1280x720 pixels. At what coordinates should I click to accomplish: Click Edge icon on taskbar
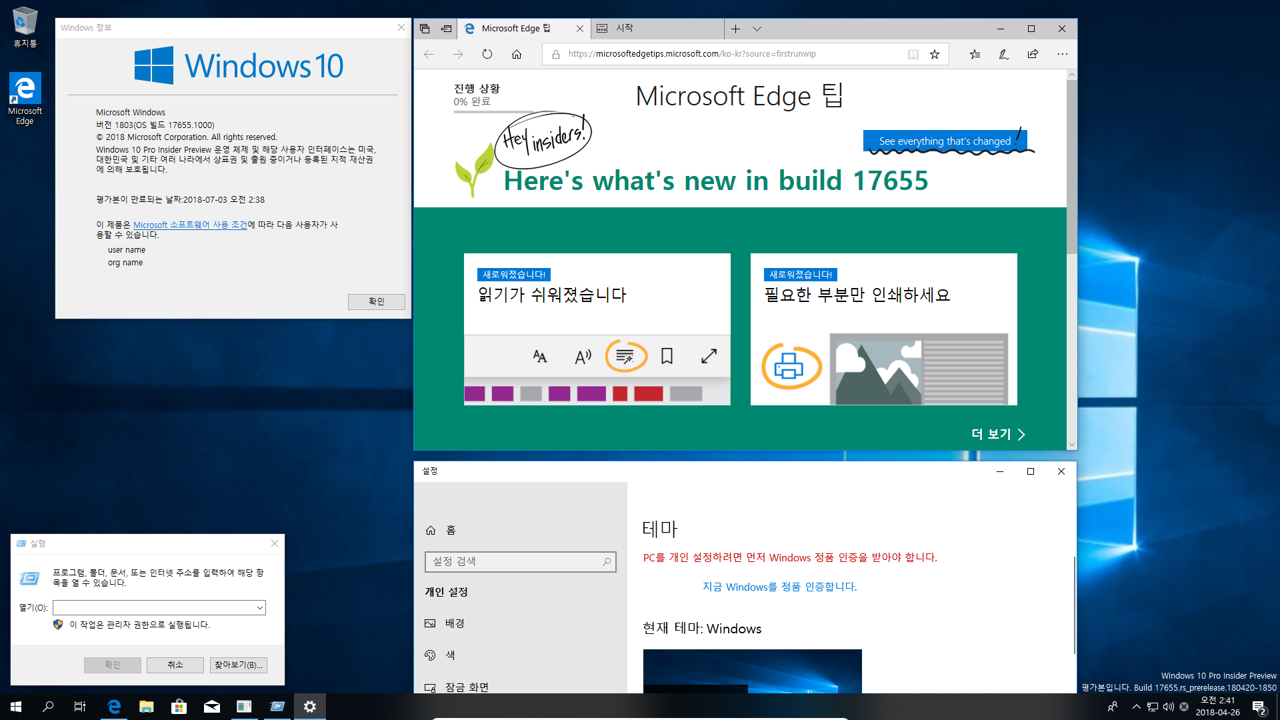114,707
